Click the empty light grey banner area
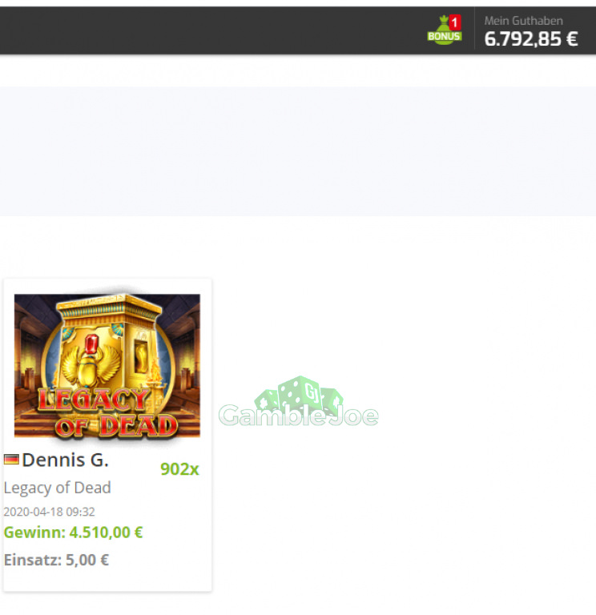Screen dimensions: 596x615 (298, 151)
